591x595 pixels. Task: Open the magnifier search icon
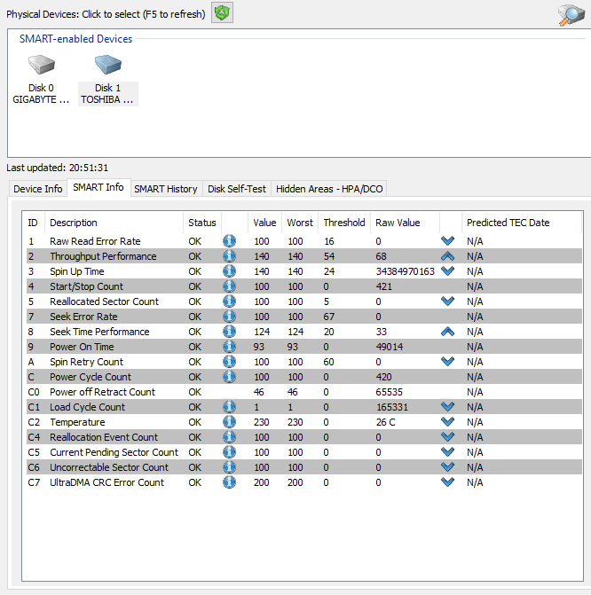pos(571,15)
